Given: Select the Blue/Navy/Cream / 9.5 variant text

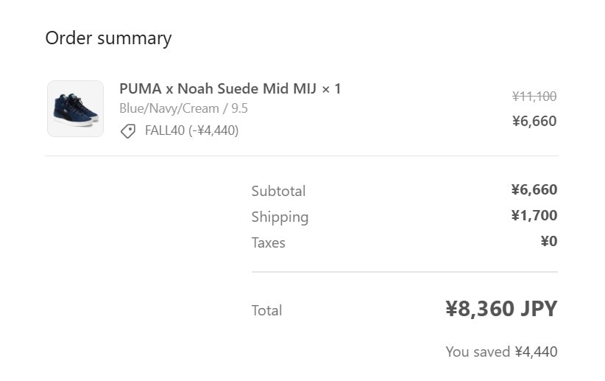Looking at the screenshot, I should (183, 108).
